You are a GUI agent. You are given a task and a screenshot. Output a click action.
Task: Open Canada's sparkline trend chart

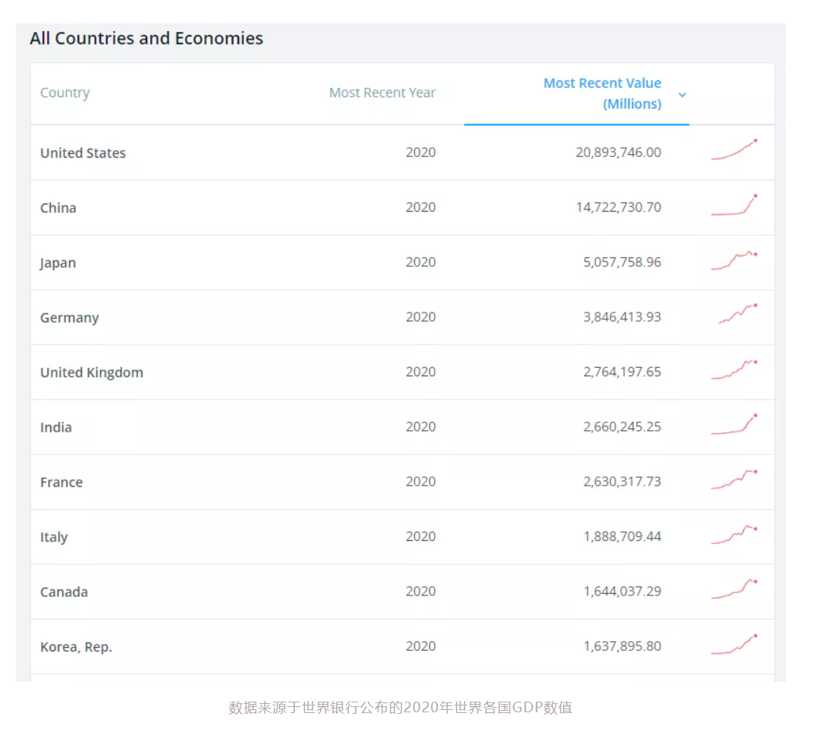click(x=734, y=589)
